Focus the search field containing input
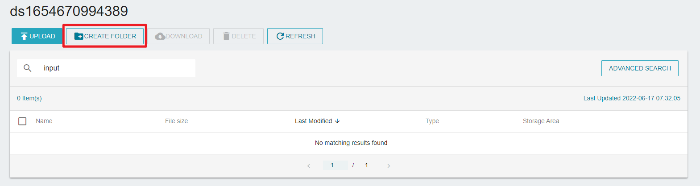The width and height of the screenshot is (700, 186). click(x=106, y=68)
